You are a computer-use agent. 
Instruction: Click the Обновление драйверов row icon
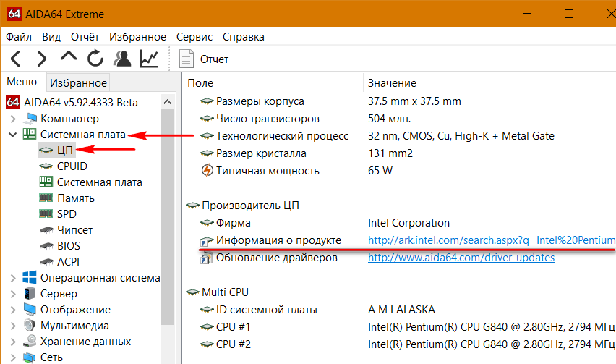tap(206, 258)
